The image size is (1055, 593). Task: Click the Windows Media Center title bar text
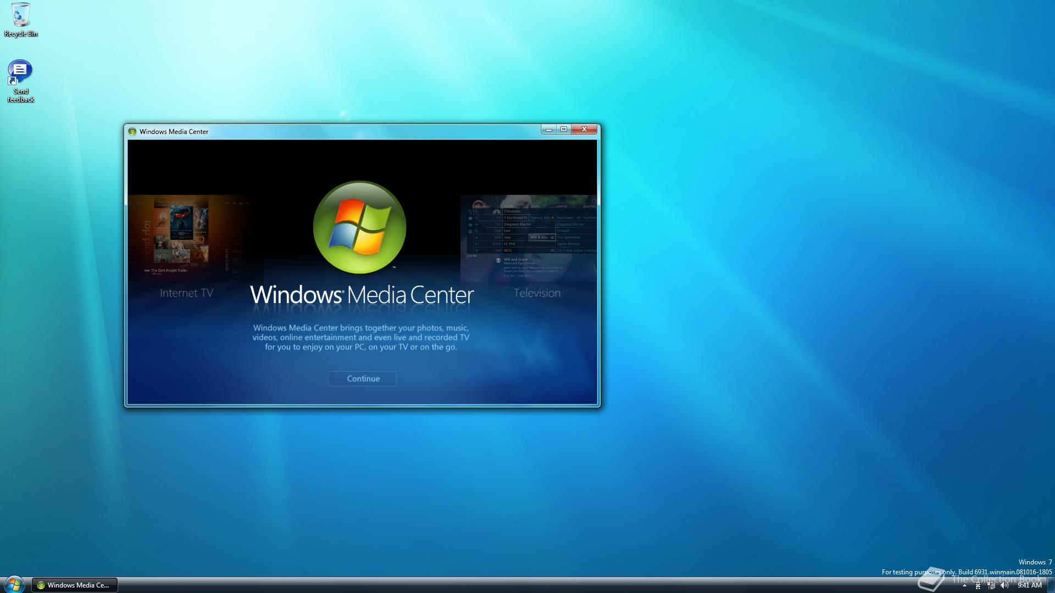click(x=174, y=132)
